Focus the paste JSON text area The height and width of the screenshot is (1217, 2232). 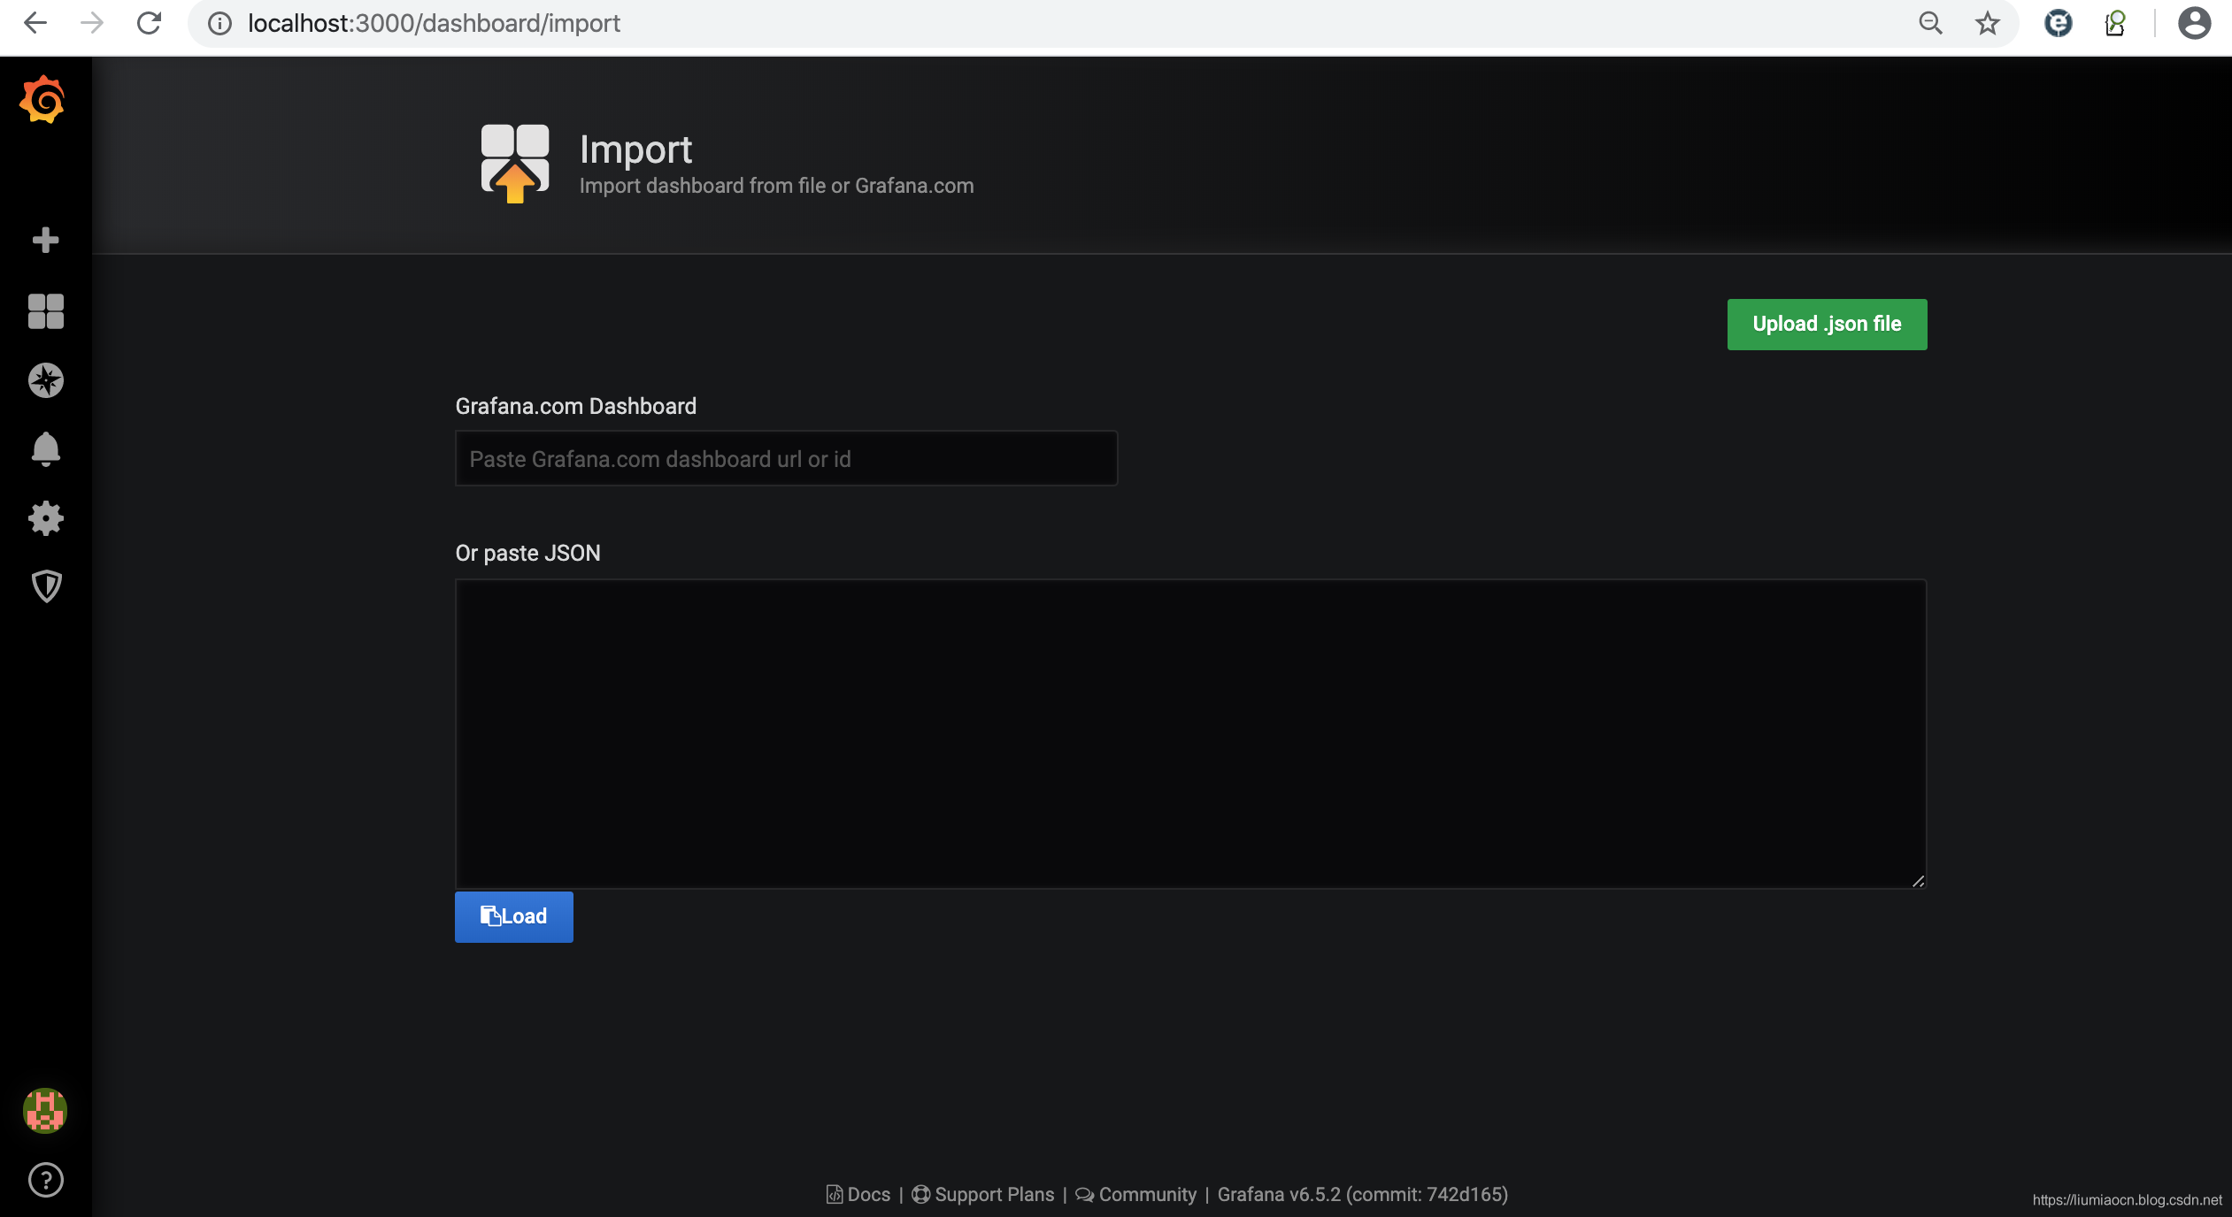pos(1191,734)
